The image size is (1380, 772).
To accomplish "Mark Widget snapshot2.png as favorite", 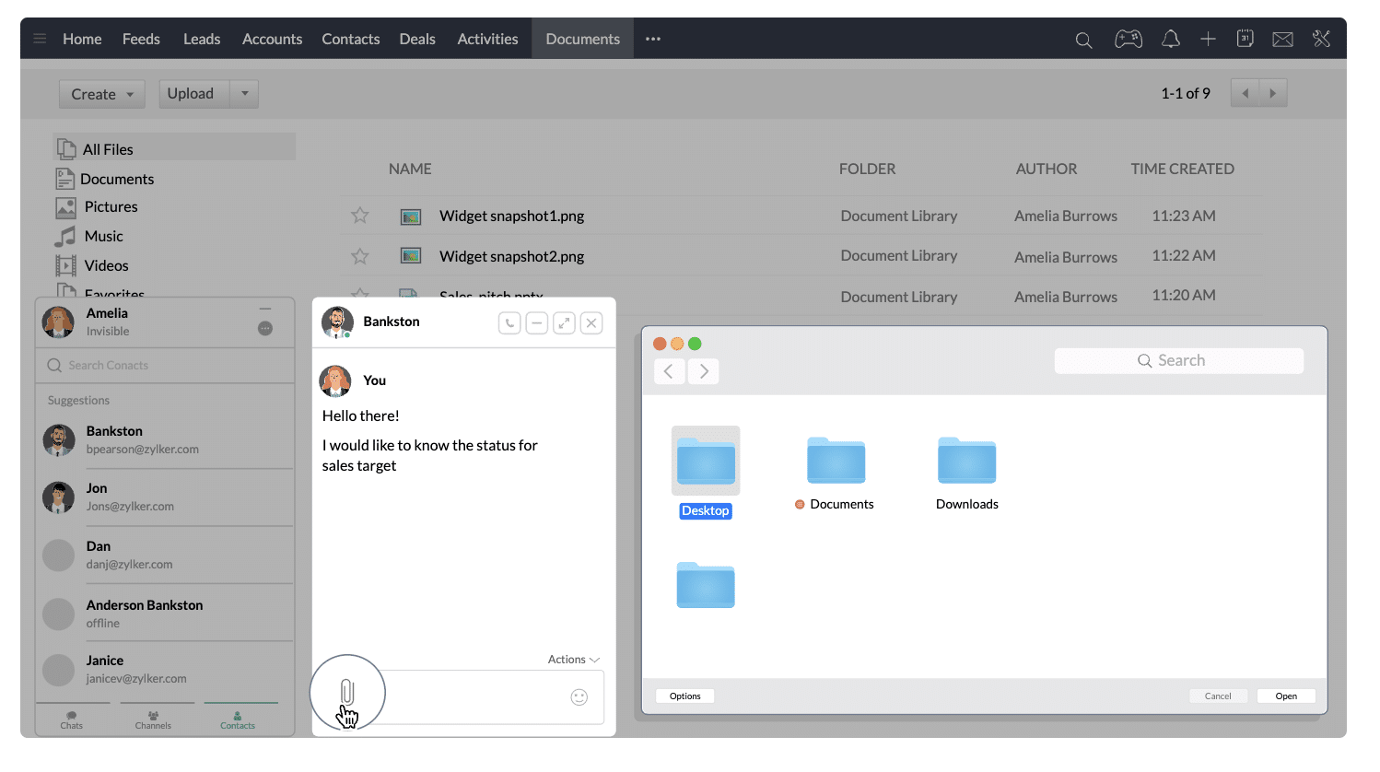I will (x=360, y=256).
